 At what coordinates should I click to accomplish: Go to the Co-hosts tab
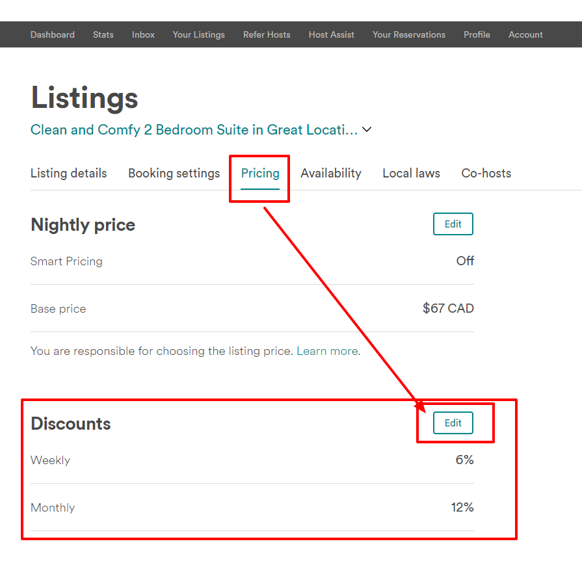(486, 173)
